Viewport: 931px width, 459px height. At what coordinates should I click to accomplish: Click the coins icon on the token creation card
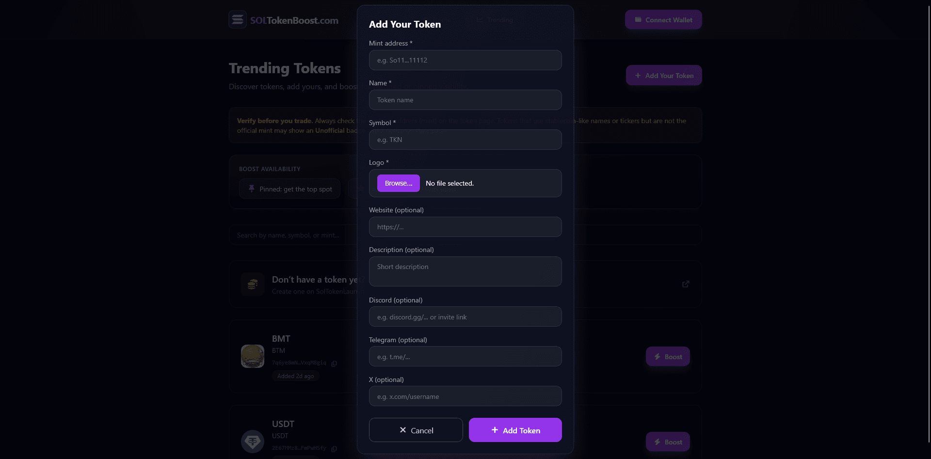point(252,284)
